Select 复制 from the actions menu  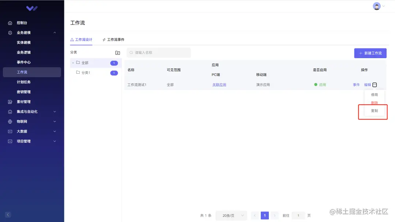(x=375, y=110)
